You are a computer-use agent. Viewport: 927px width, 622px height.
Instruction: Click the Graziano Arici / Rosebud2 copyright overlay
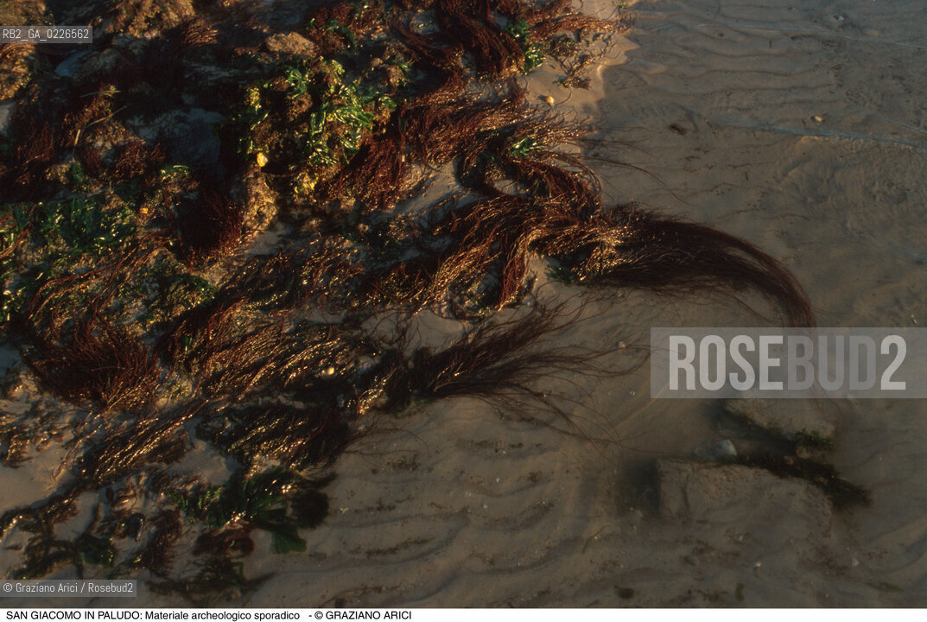click(x=68, y=588)
